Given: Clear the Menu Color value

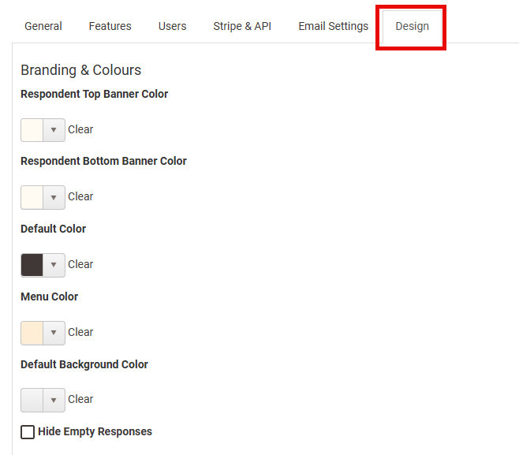Looking at the screenshot, I should pyautogui.click(x=80, y=332).
